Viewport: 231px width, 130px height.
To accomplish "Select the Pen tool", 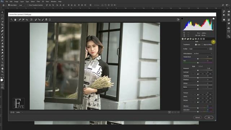I will tap(2, 56).
